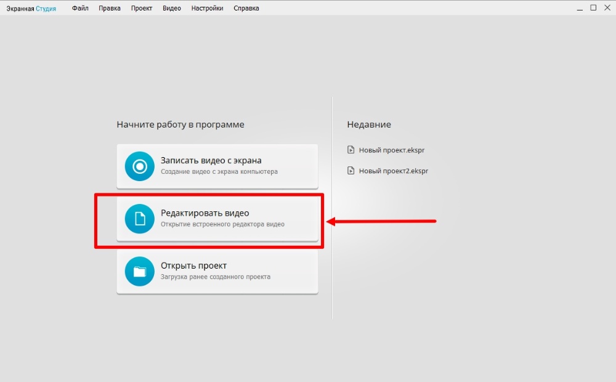Open the Проект menu

tap(142, 9)
